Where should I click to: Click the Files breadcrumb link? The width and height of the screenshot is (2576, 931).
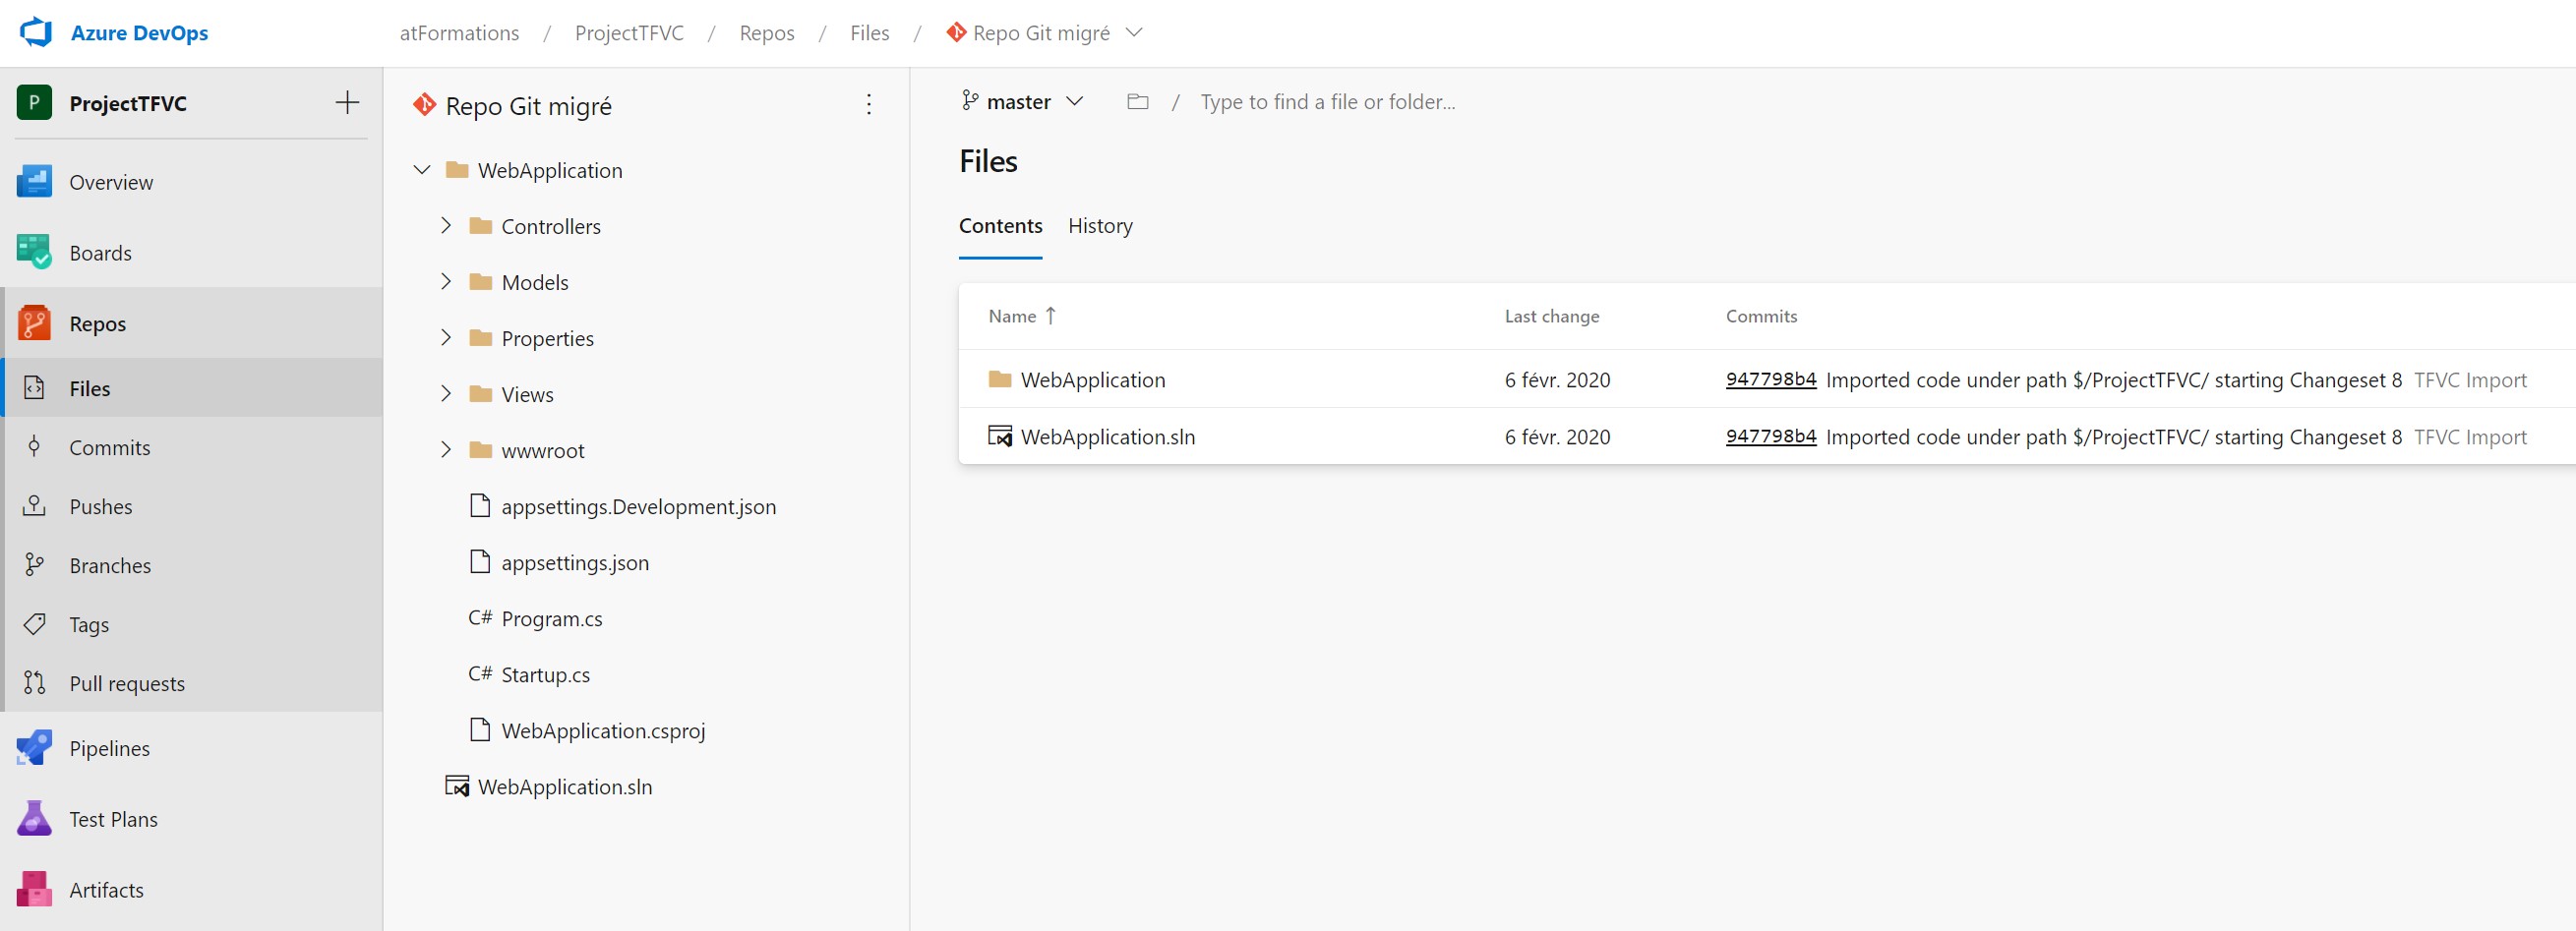[x=869, y=33]
